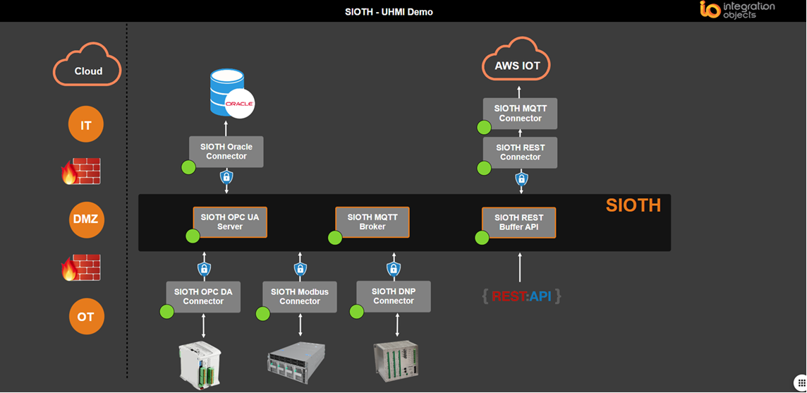Click the green status dot on SIOTH MQTT Connector
Viewport: 807px width, 393px height.
pyautogui.click(x=484, y=128)
